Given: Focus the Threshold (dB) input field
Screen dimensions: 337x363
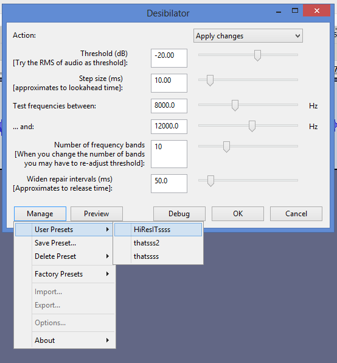Looking at the screenshot, I should pyautogui.click(x=169, y=58).
